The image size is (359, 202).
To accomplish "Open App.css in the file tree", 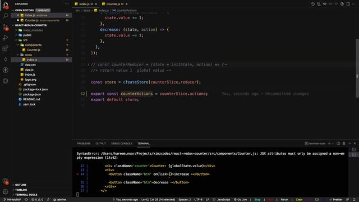I will [x=30, y=65].
